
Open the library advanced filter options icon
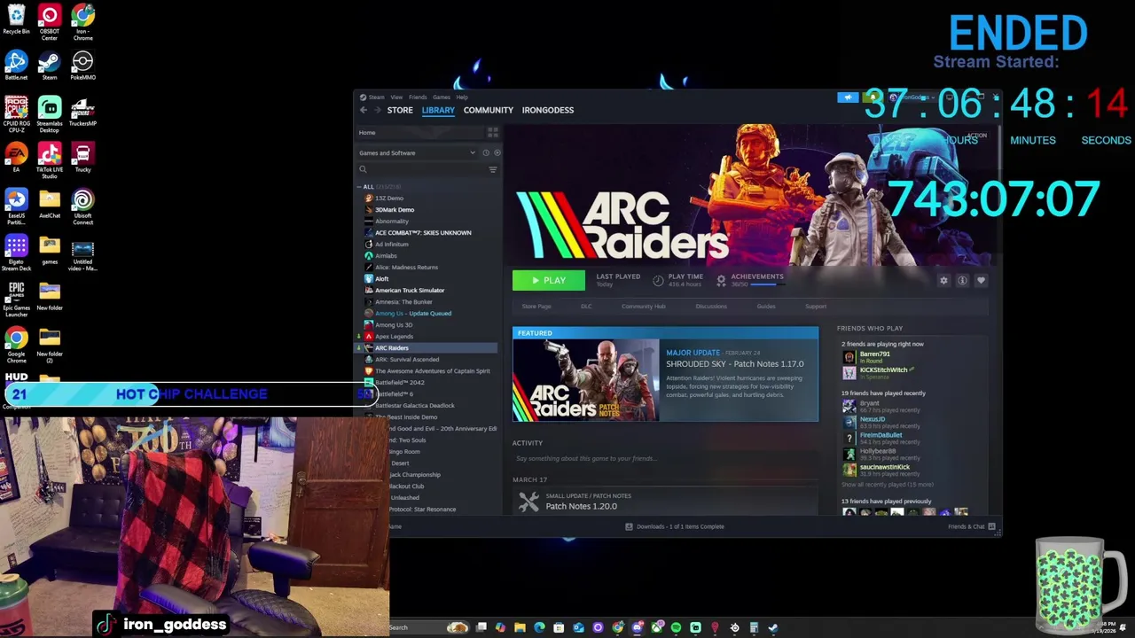[x=493, y=169]
